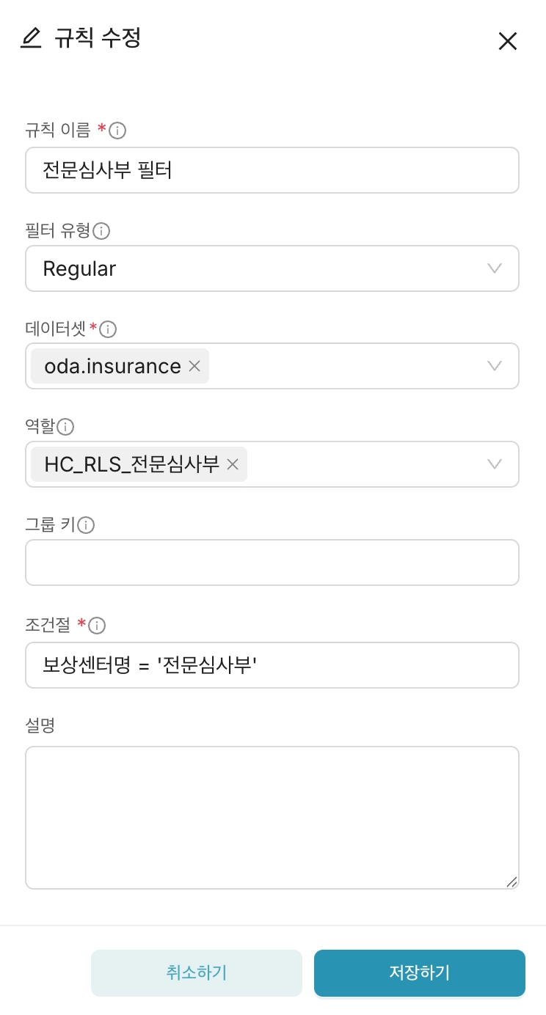Click the 취소하기 button
The height and width of the screenshot is (1015, 546).
pyautogui.click(x=197, y=973)
